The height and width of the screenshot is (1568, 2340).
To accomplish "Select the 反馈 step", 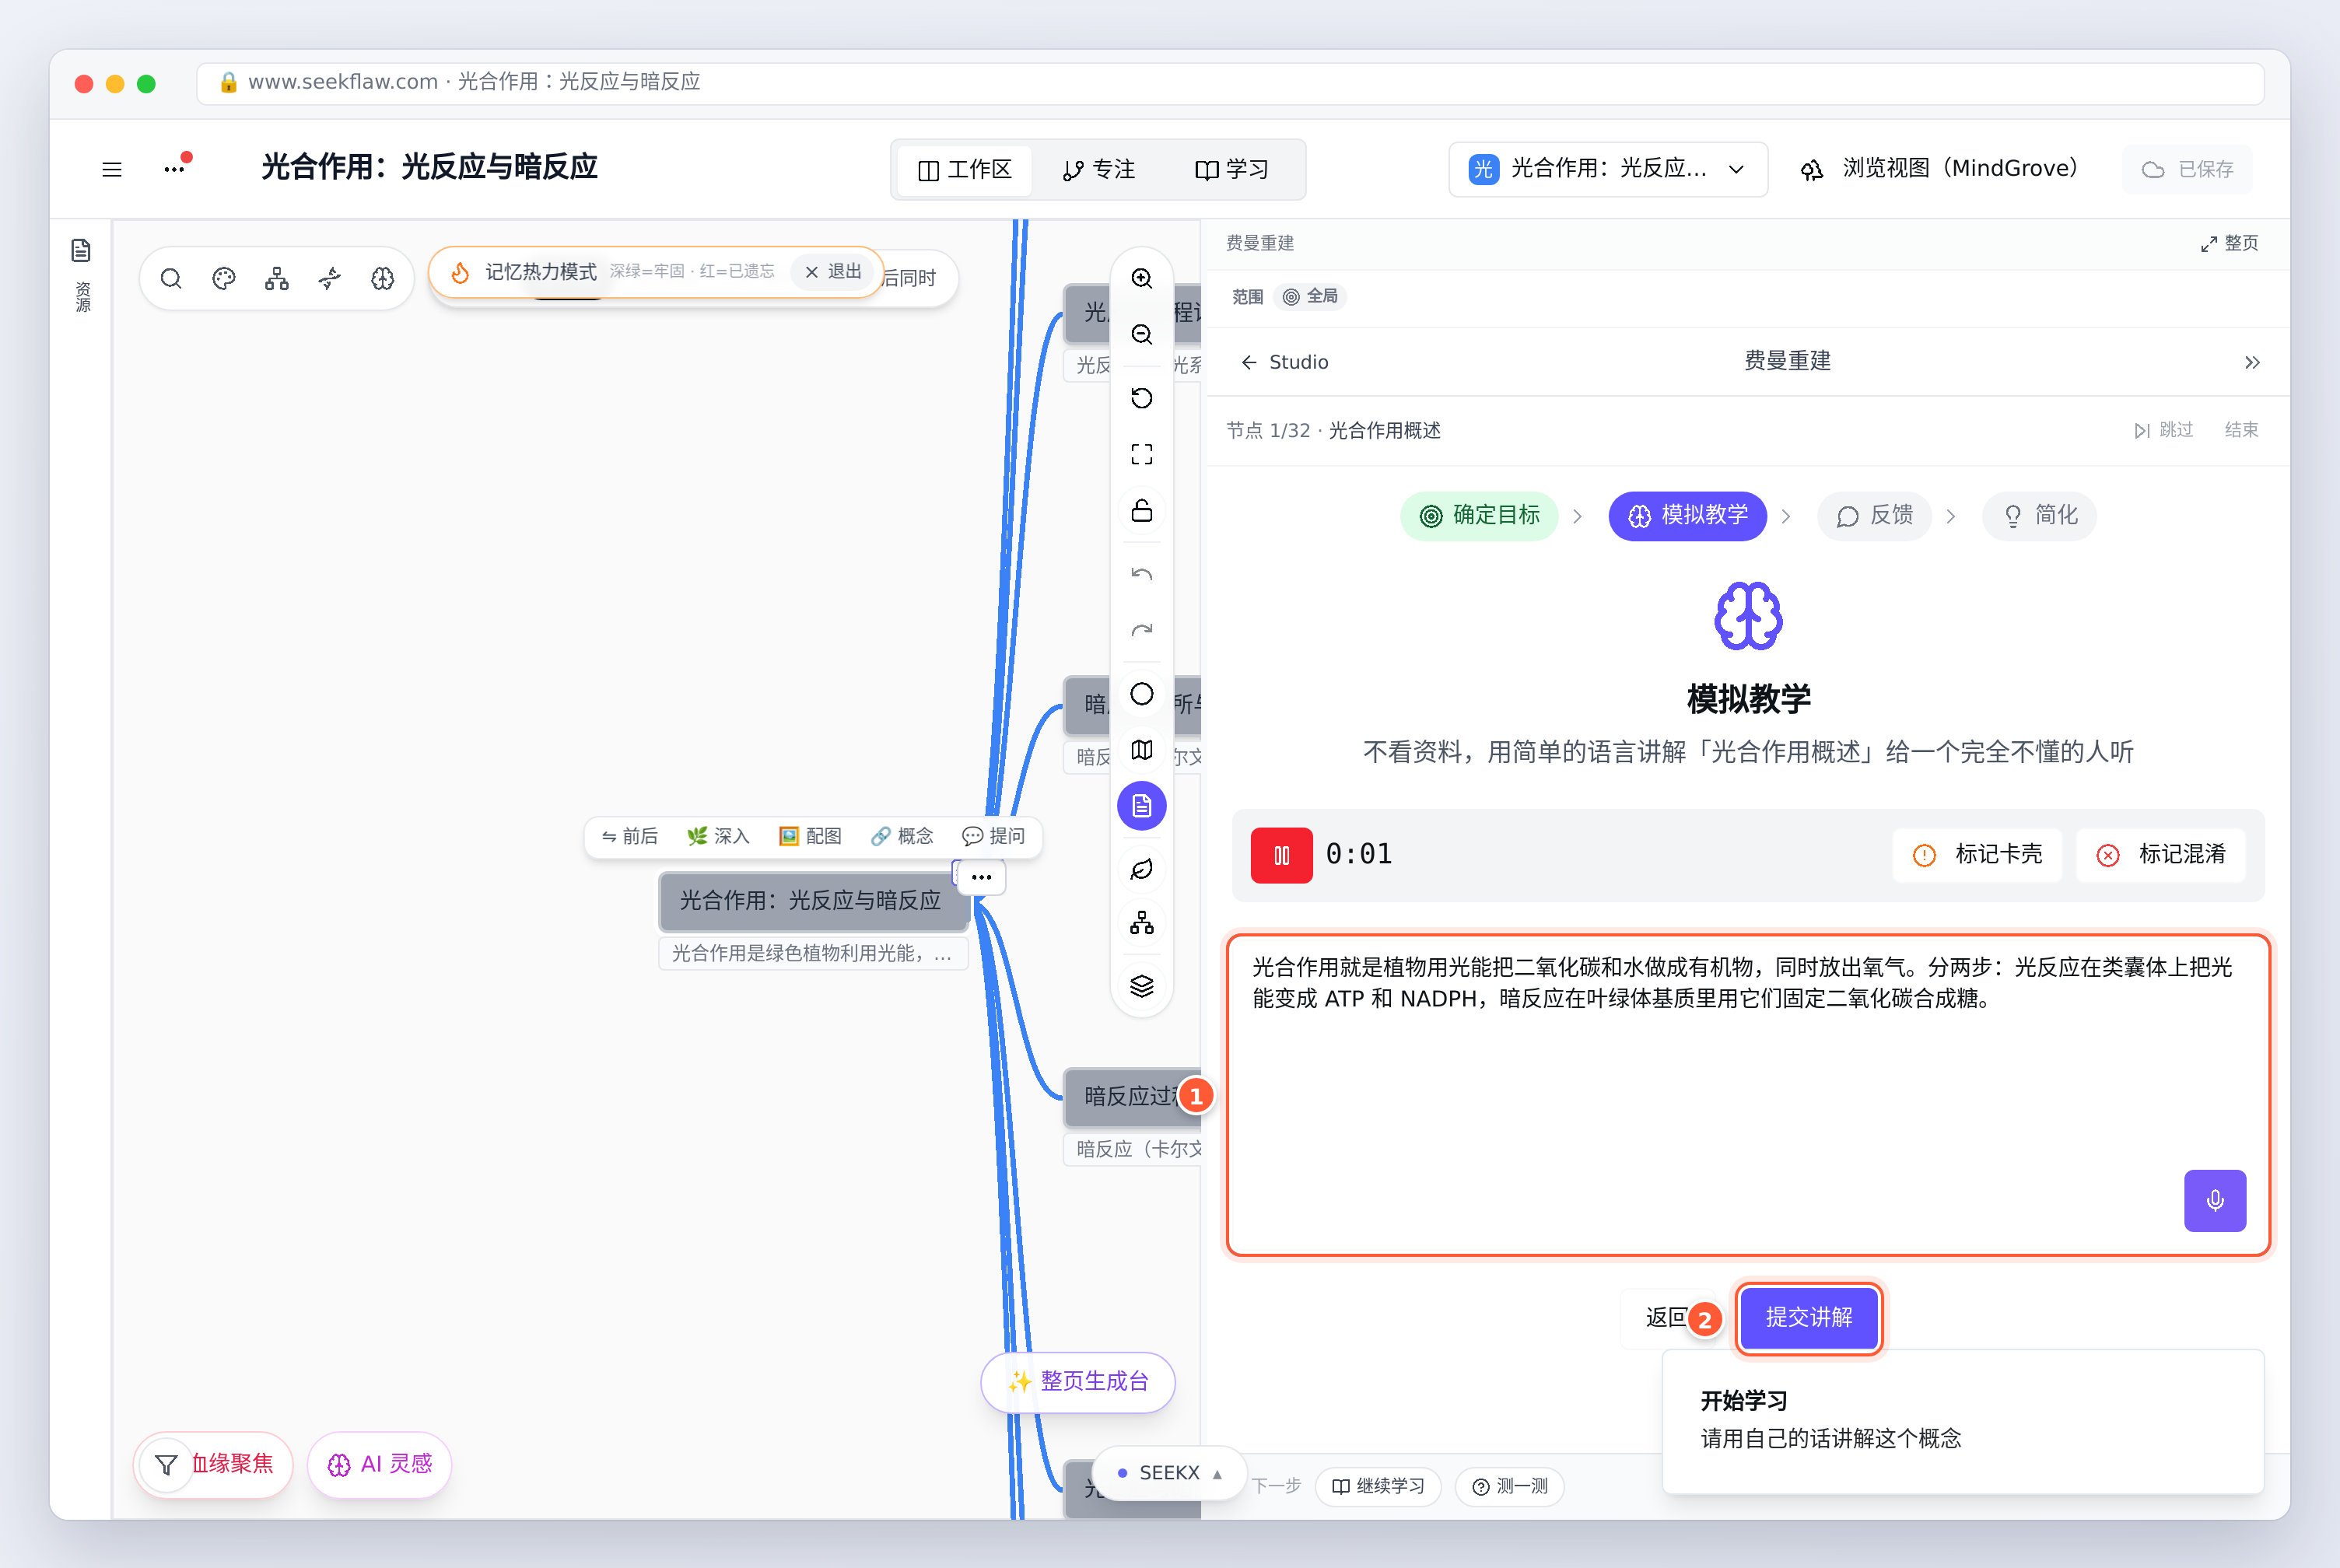I will 1874,516.
